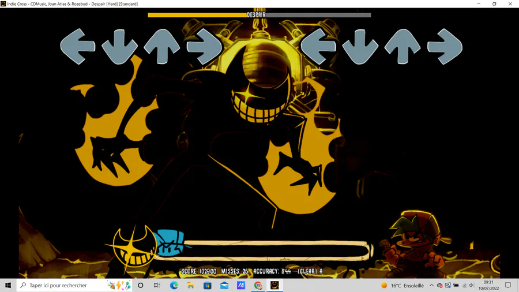Image resolution: width=519 pixels, height=292 pixels.
Task: Click the SCORE: 102900 text
Action: point(198,271)
